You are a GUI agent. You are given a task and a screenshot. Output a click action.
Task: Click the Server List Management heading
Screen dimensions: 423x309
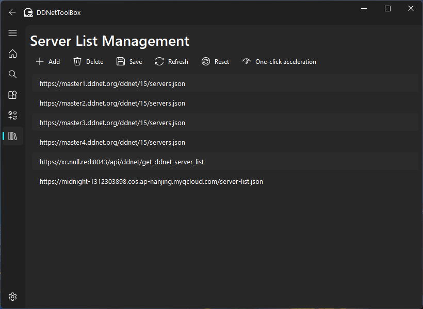pos(109,41)
